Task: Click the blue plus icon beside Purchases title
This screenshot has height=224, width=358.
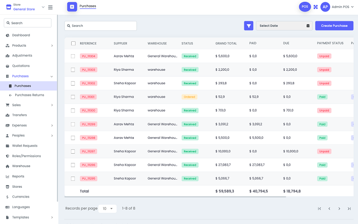Action: click(x=72, y=7)
